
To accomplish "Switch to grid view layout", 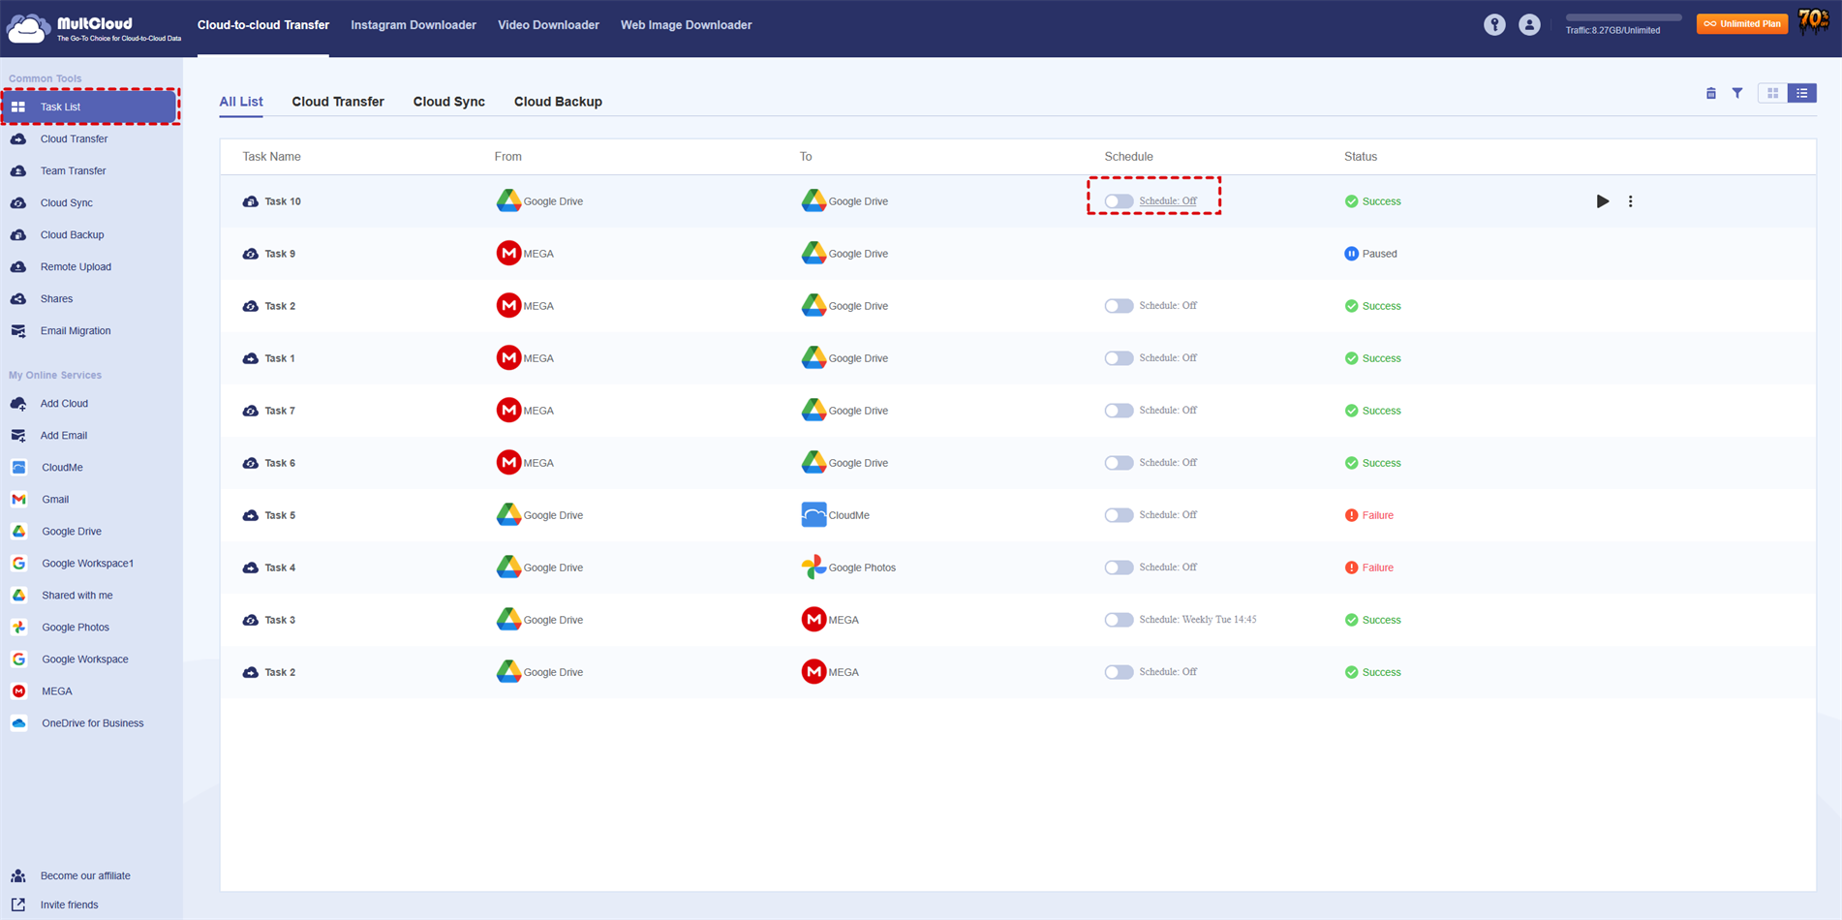I will pyautogui.click(x=1772, y=93).
